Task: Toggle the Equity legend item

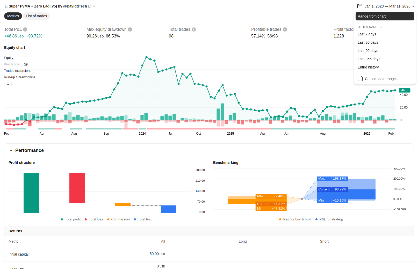Action: pyautogui.click(x=9, y=58)
